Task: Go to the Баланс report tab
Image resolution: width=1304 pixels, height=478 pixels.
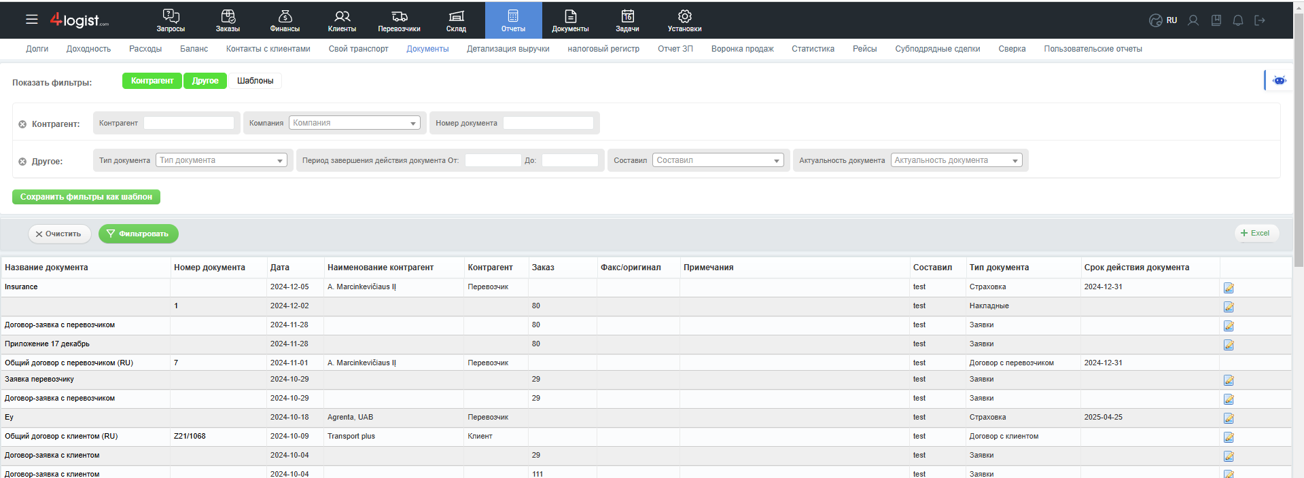Action: click(194, 49)
